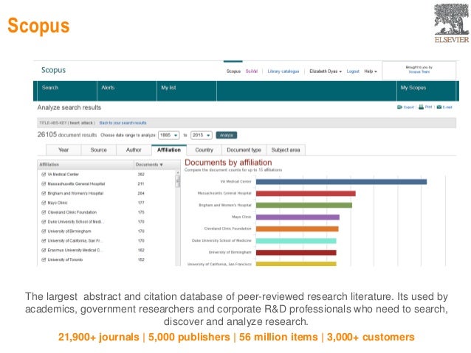Toggle the VA Medical Center checkbox

[x=44, y=174]
